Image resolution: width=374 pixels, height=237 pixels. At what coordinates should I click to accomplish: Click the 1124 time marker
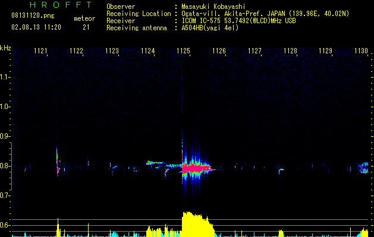147,51
